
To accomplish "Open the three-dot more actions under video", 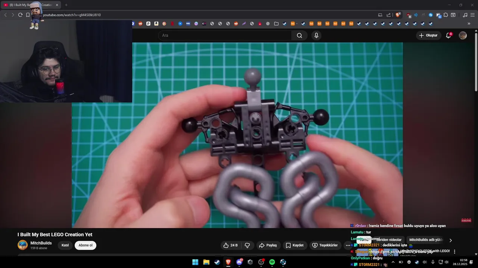I will coord(348,245).
